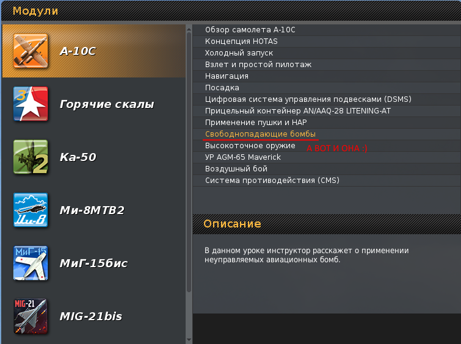
Task: Open the Навигация lesson
Action: [x=227, y=76]
